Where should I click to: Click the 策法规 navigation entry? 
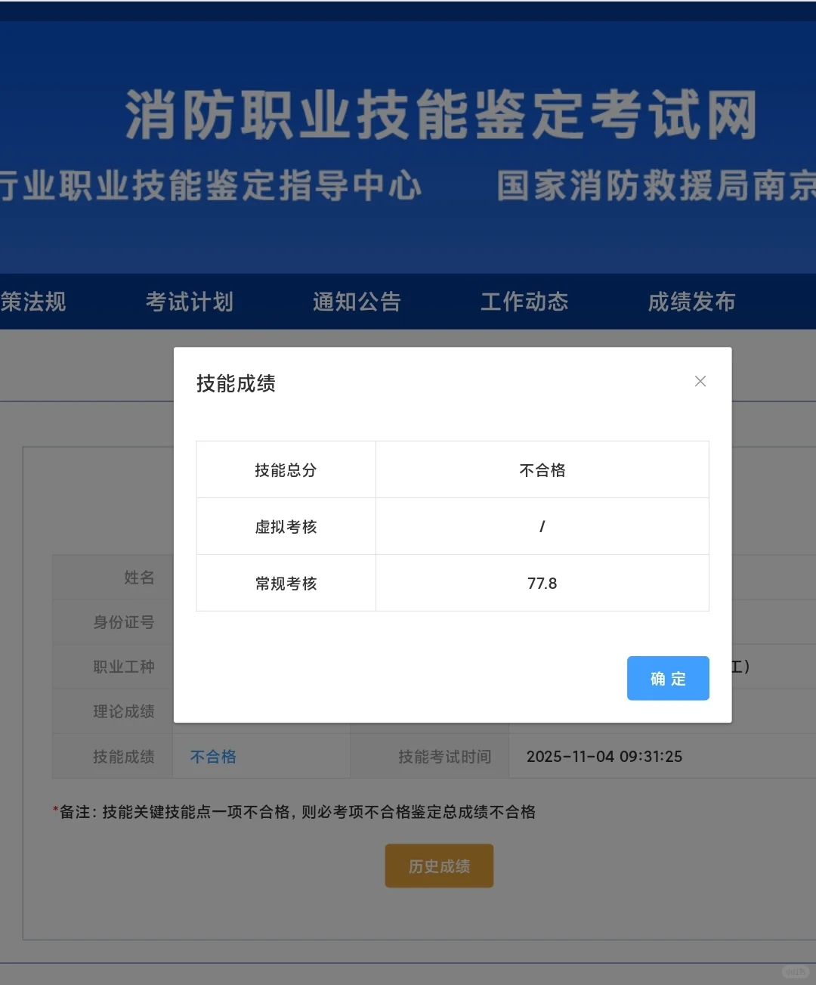coord(33,302)
